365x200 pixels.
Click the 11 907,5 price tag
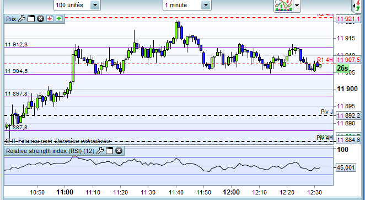pyautogui.click(x=348, y=60)
